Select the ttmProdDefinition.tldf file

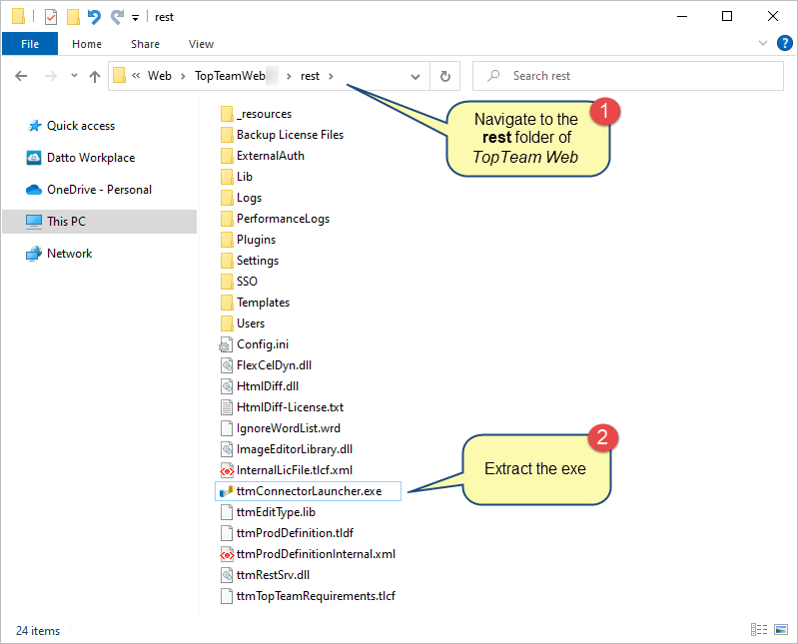click(287, 533)
